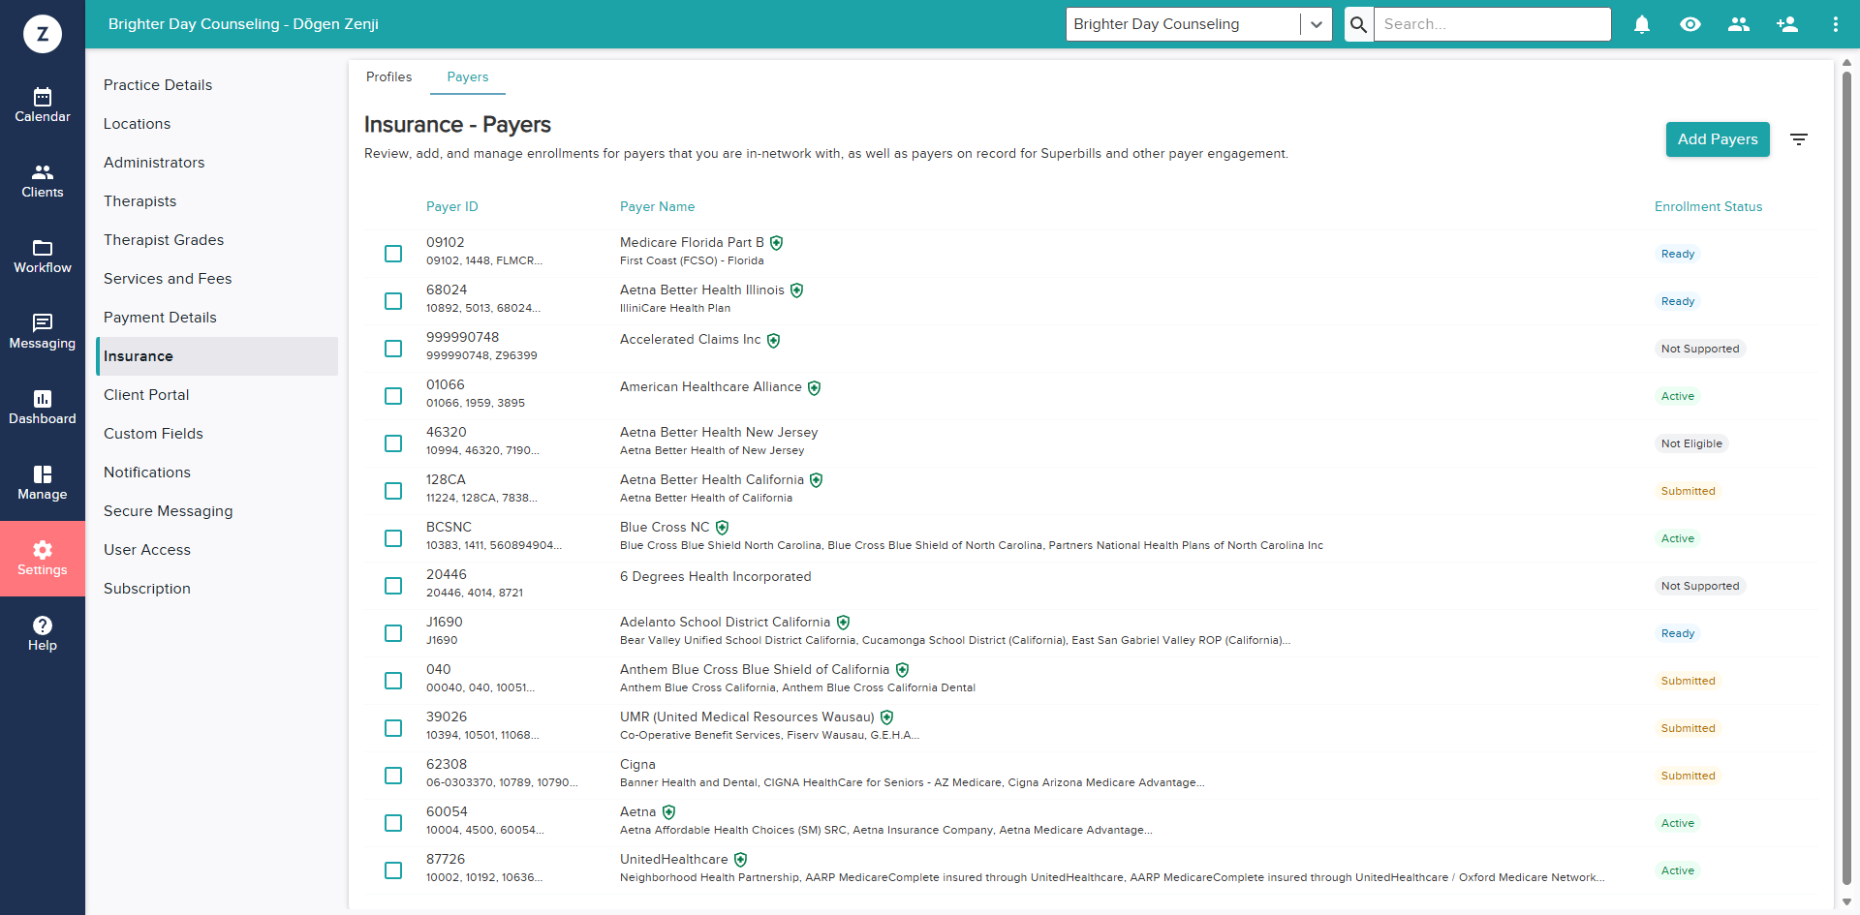
Task: Open the notifications bell icon
Action: click(1642, 24)
